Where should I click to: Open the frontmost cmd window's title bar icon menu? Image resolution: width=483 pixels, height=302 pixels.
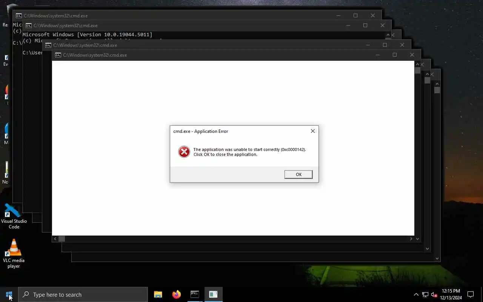(x=58, y=55)
